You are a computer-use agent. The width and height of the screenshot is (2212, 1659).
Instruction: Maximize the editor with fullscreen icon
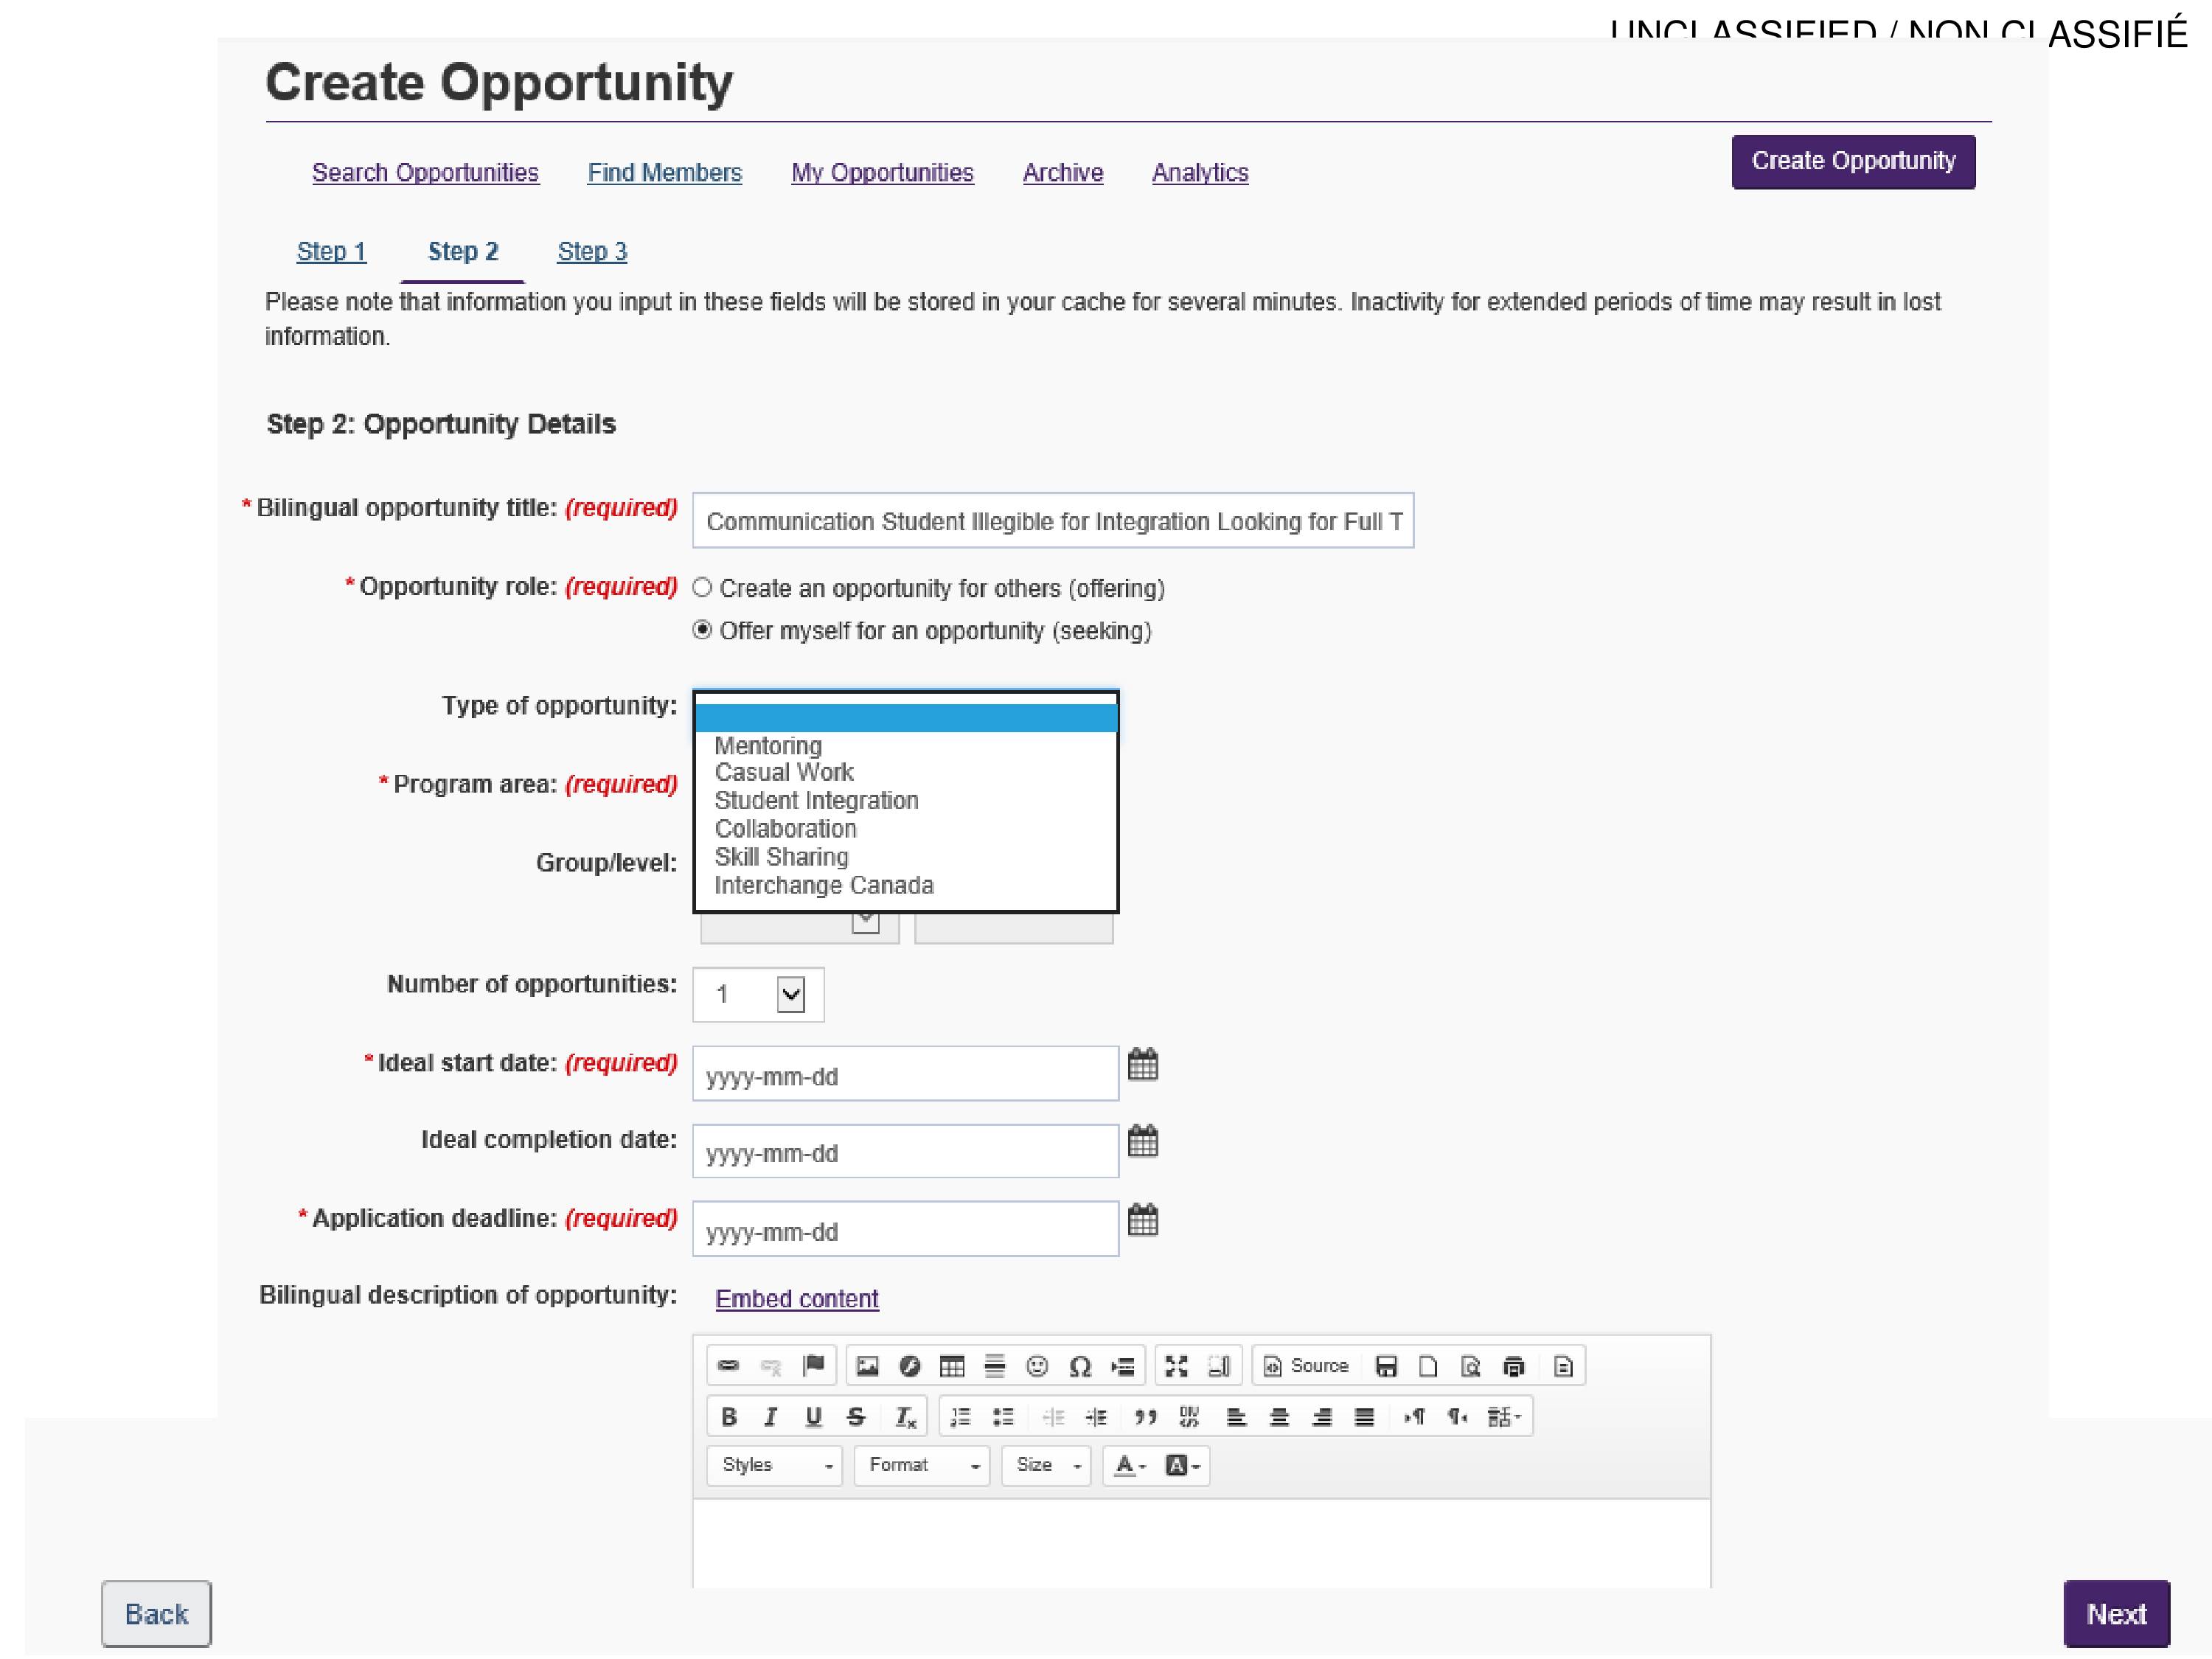point(1176,1366)
